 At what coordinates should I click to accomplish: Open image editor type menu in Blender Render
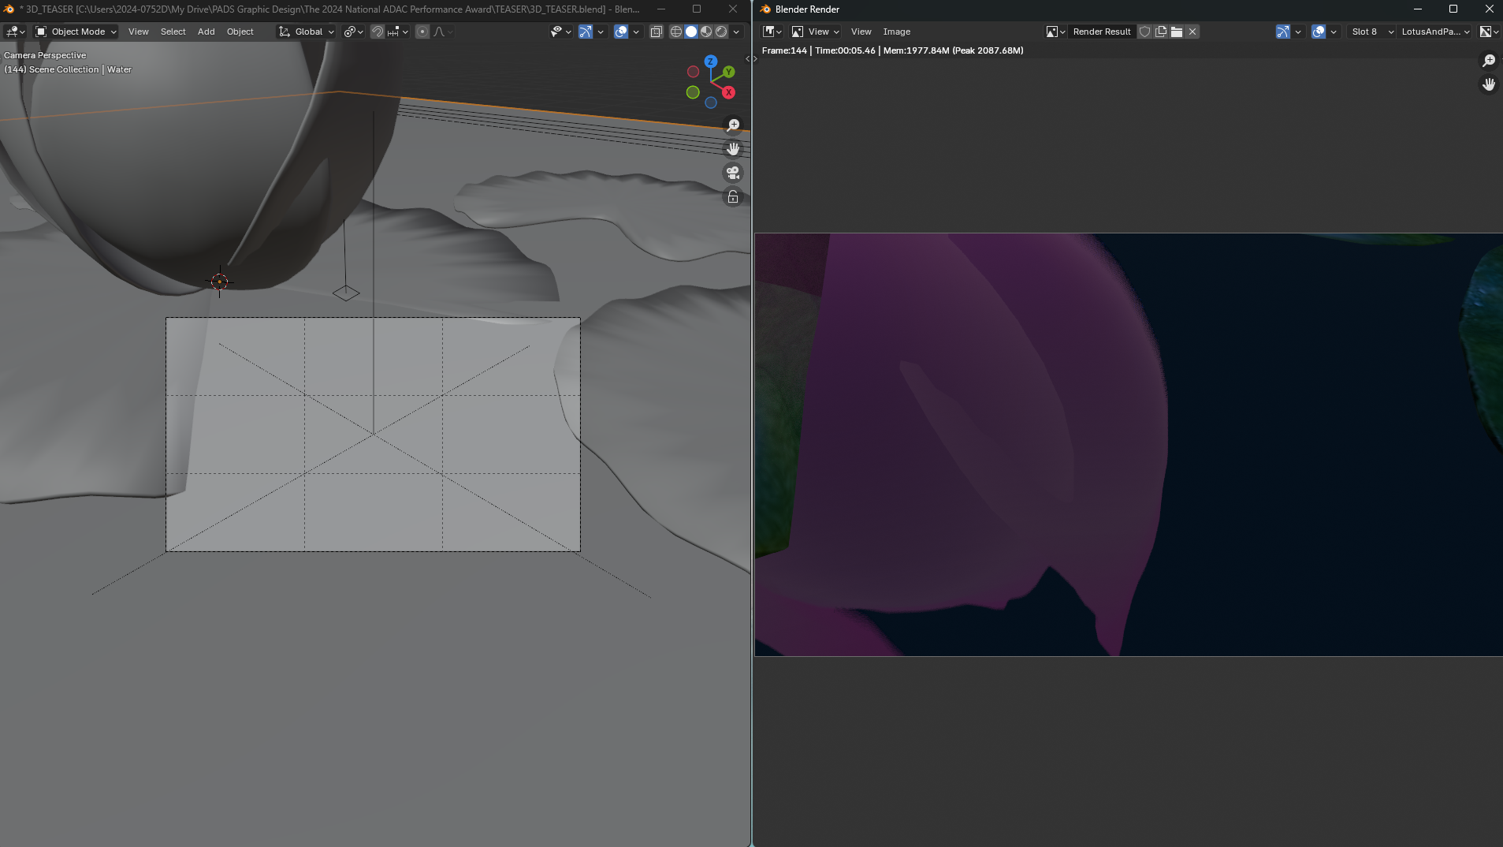[x=772, y=32]
